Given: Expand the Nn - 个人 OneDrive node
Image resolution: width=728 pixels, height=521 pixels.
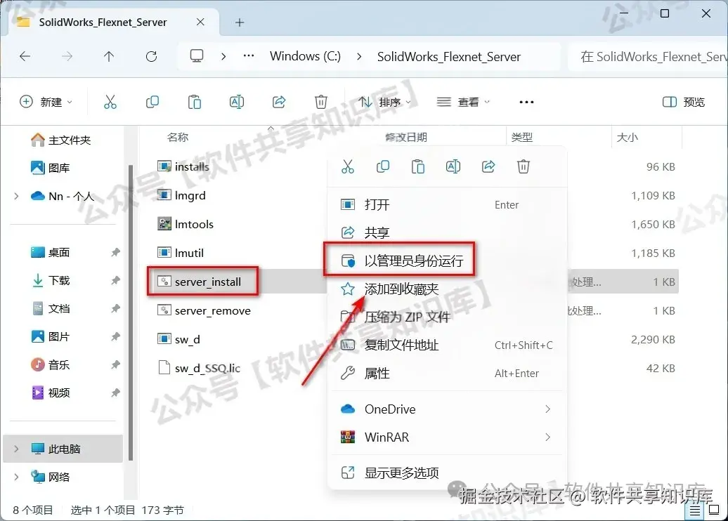Looking at the screenshot, I should click(16, 196).
